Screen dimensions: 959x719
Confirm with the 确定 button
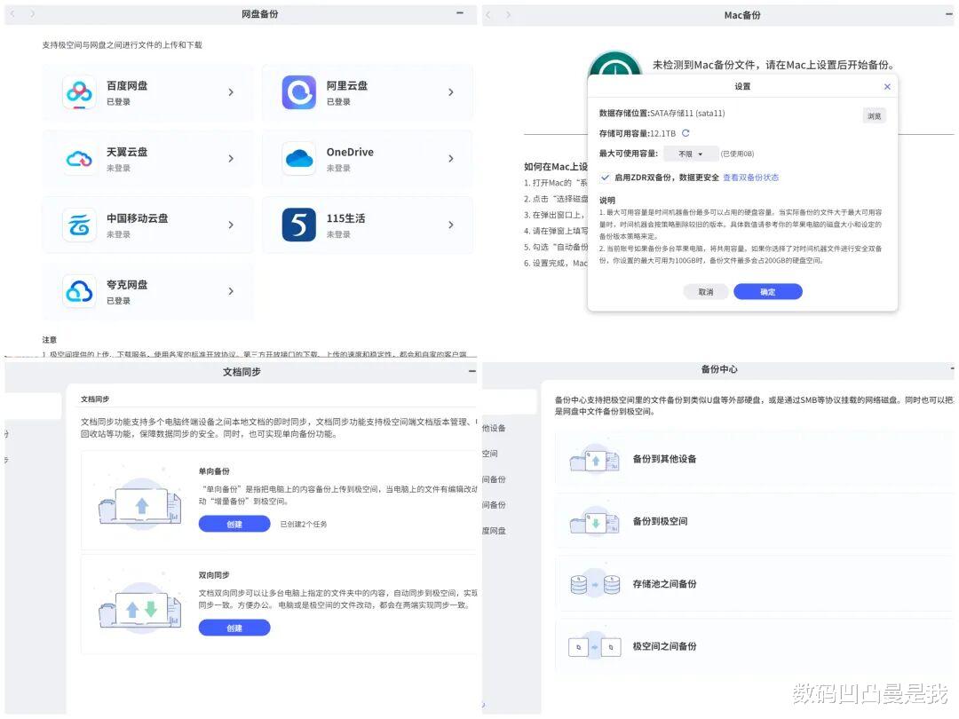[x=767, y=292]
